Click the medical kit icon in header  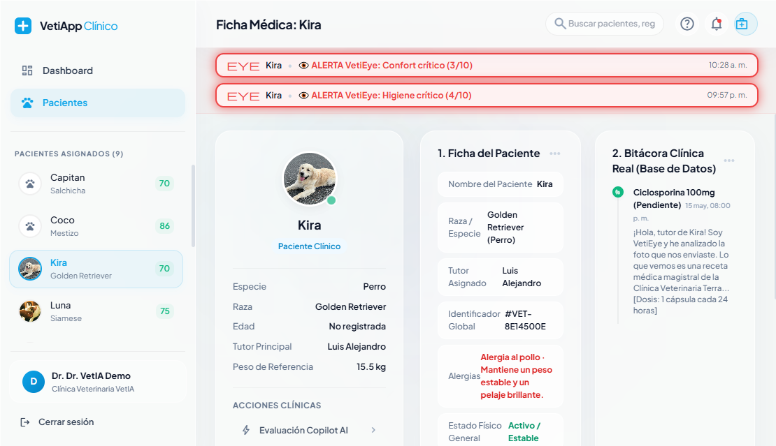coord(741,24)
